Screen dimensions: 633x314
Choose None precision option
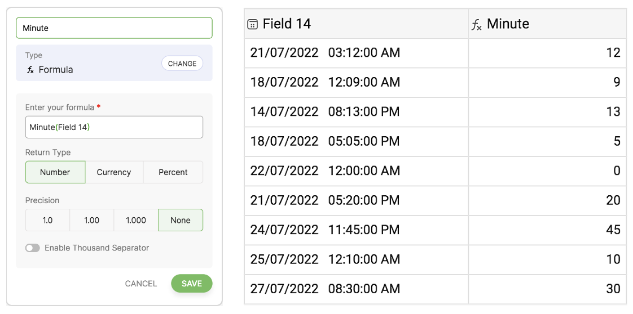(181, 221)
